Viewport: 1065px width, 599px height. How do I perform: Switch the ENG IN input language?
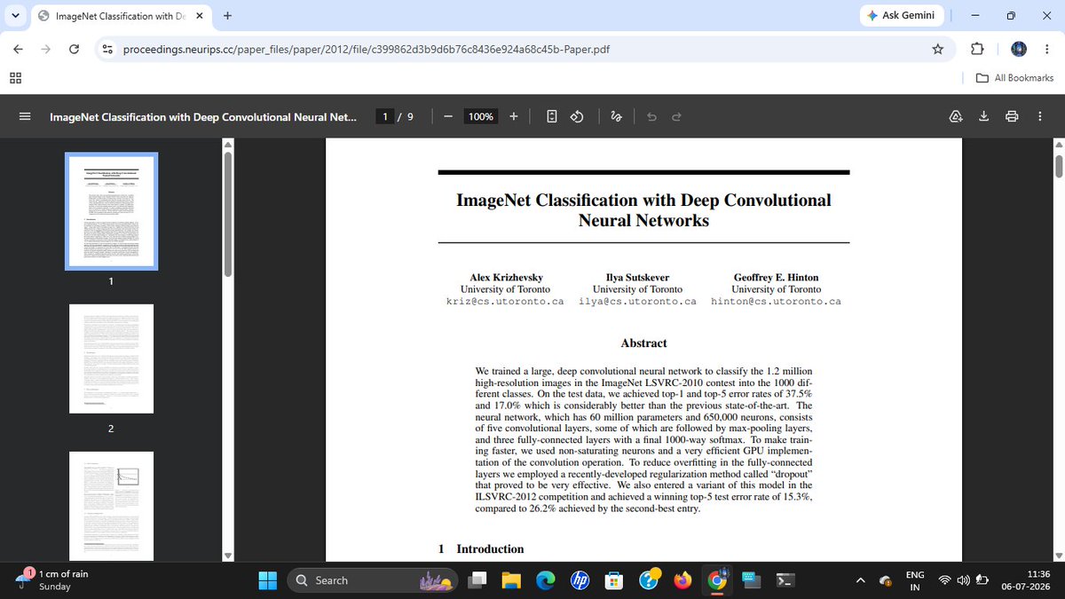coord(915,580)
